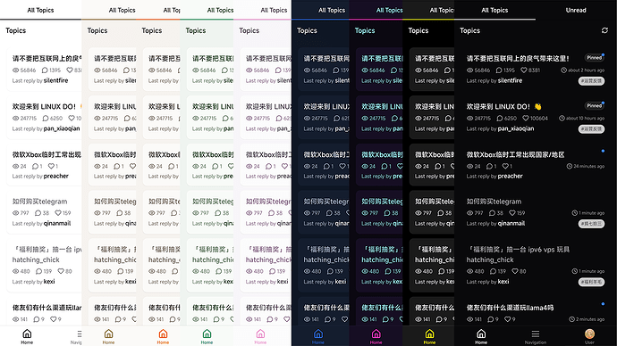Click the refresh icon beside Topics heading
The image size is (617, 346).
click(x=604, y=30)
